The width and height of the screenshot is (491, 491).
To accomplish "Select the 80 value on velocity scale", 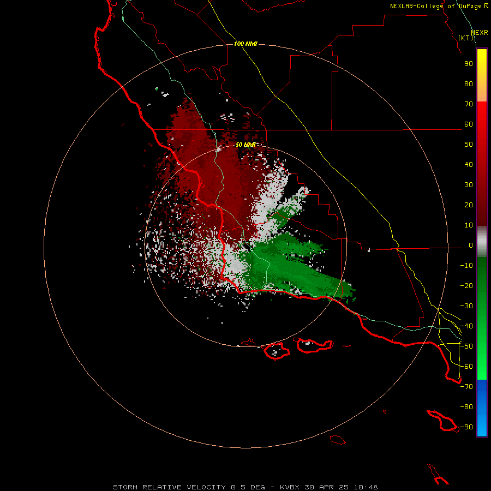I will pos(469,83).
